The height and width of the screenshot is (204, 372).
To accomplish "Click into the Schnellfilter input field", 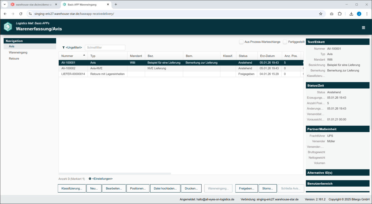I will tap(105, 48).
